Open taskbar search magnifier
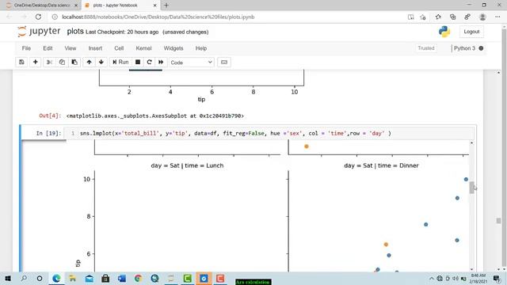This screenshot has height=285, width=507. pyautogui.click(x=24, y=278)
